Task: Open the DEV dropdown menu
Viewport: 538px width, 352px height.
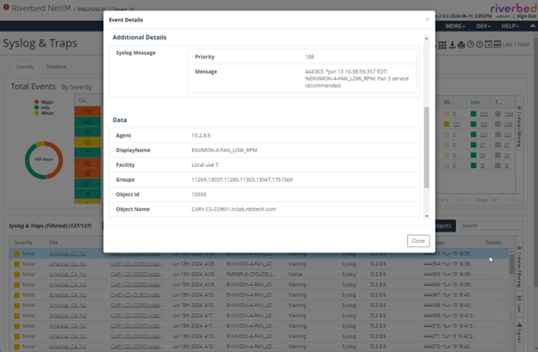Action: pos(483,26)
